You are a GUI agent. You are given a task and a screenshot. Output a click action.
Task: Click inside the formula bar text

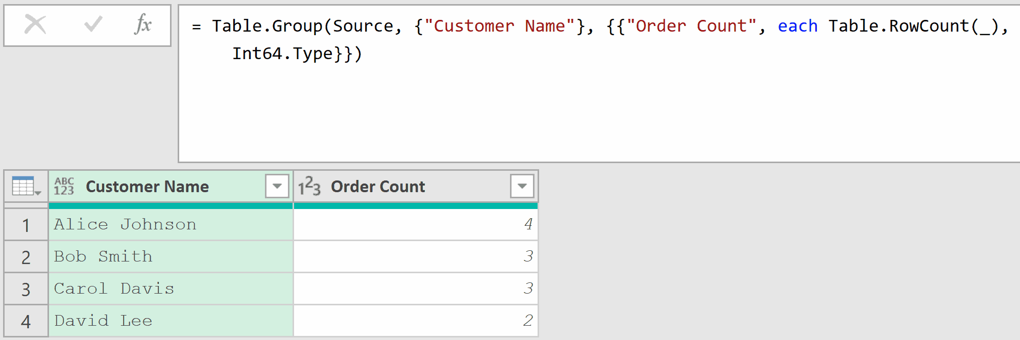(x=599, y=84)
